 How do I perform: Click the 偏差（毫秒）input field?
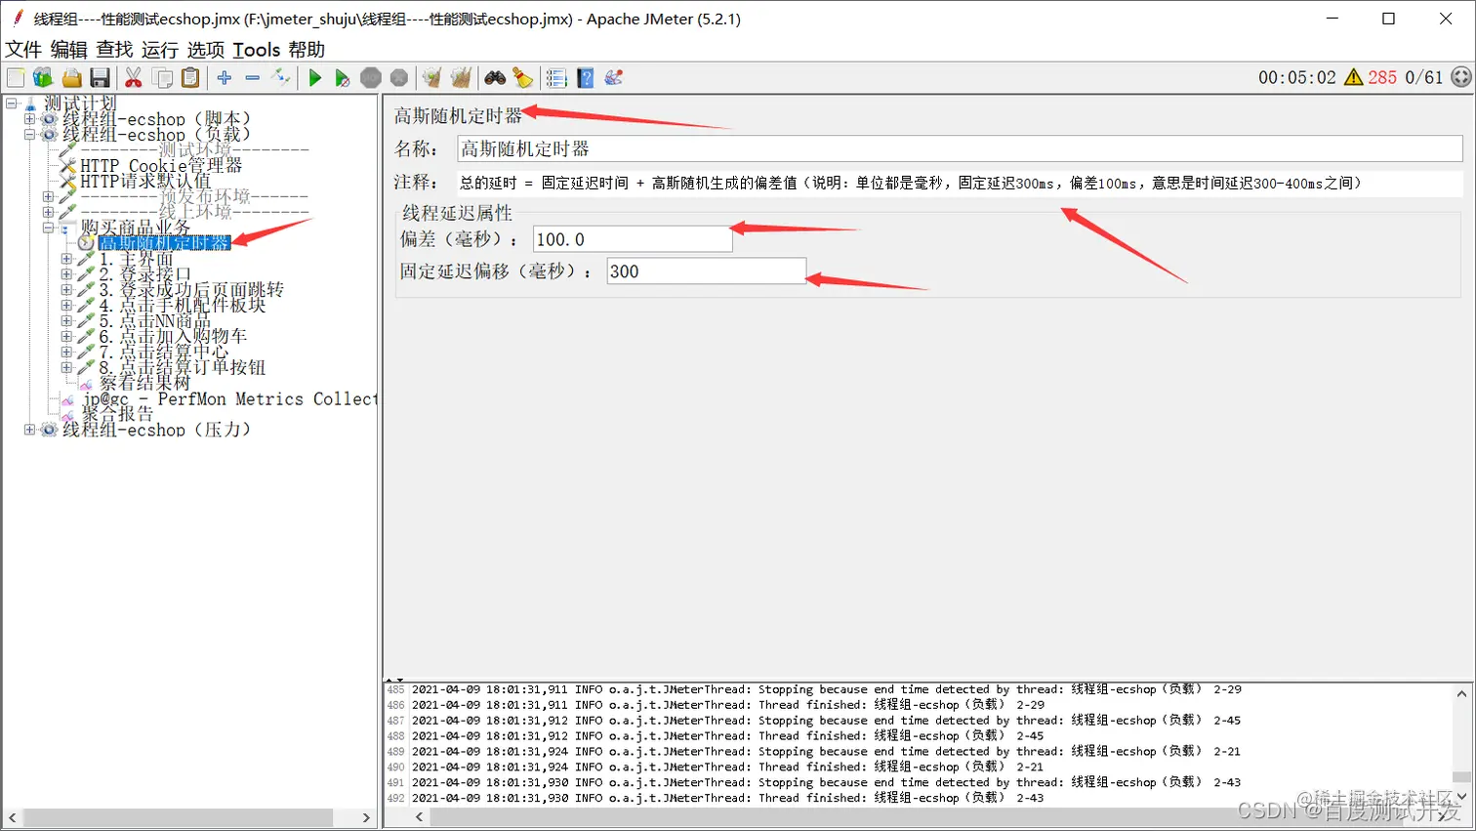[633, 239]
